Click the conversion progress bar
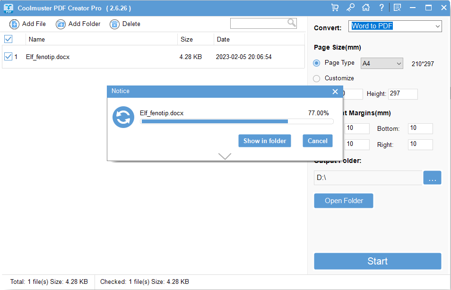 (237, 121)
